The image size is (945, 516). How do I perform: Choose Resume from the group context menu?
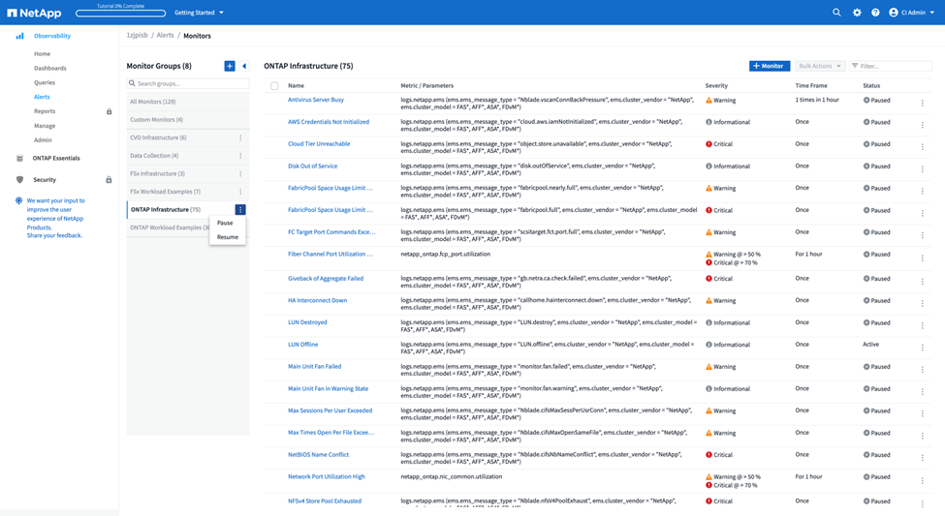coord(228,237)
